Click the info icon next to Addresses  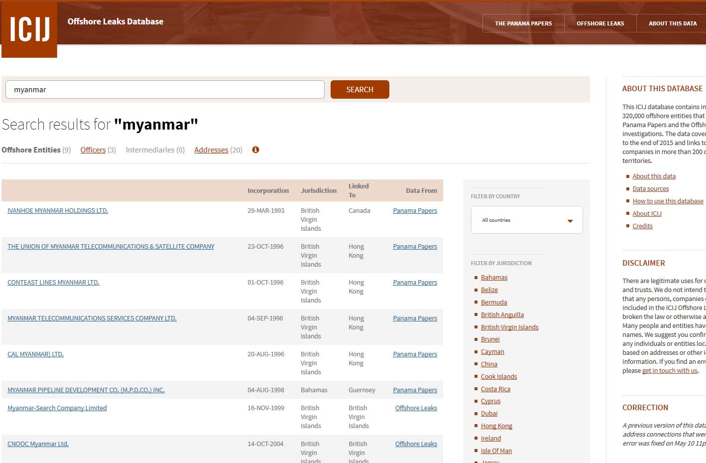coord(255,150)
